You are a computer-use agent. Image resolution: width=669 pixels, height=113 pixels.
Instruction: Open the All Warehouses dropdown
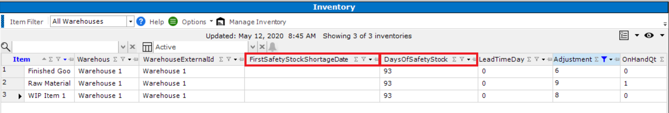pos(130,22)
